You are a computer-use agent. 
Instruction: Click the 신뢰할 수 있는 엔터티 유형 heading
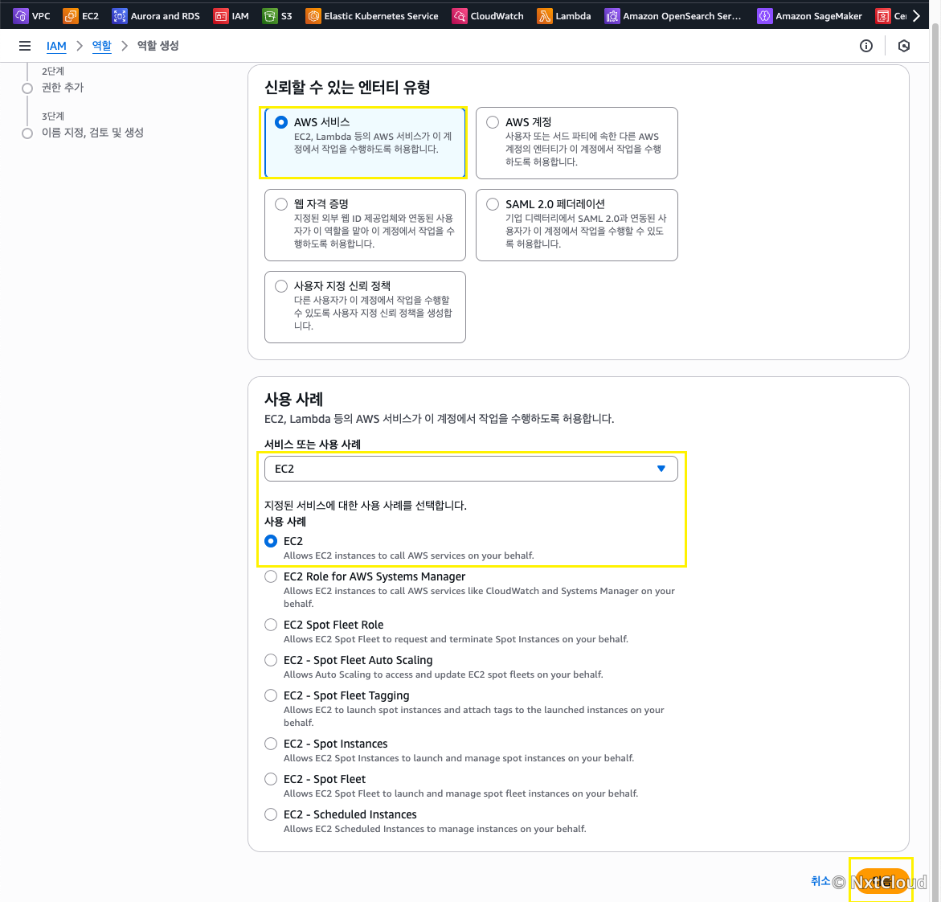click(347, 87)
